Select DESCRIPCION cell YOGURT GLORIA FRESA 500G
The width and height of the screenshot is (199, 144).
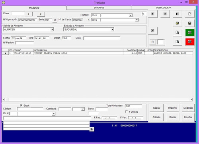point(78,53)
